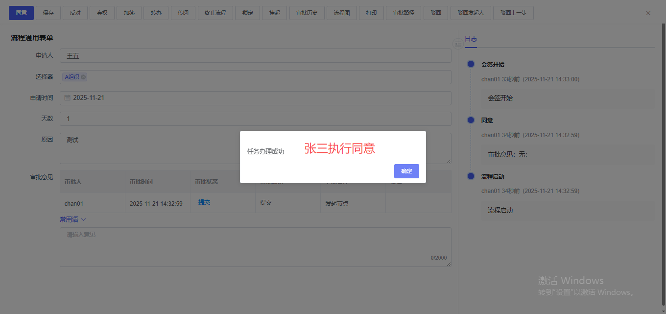This screenshot has width=666, height=314.
Task: Expand the 常用语 dropdown
Action: click(72, 219)
